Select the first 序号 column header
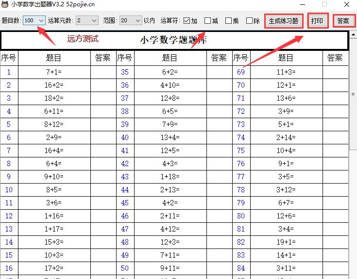The image size is (357, 279). tap(9, 58)
